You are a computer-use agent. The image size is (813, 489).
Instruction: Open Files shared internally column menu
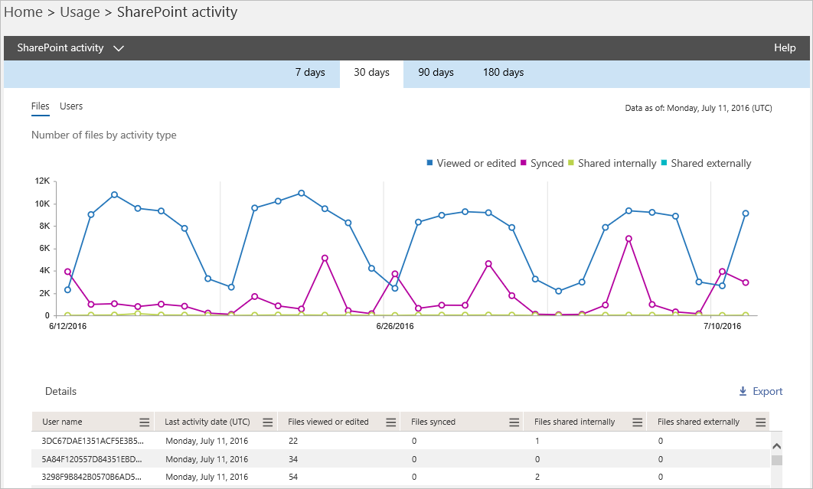pyautogui.click(x=637, y=422)
